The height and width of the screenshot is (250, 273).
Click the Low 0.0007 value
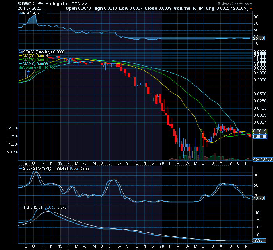pyautogui.click(x=131, y=8)
